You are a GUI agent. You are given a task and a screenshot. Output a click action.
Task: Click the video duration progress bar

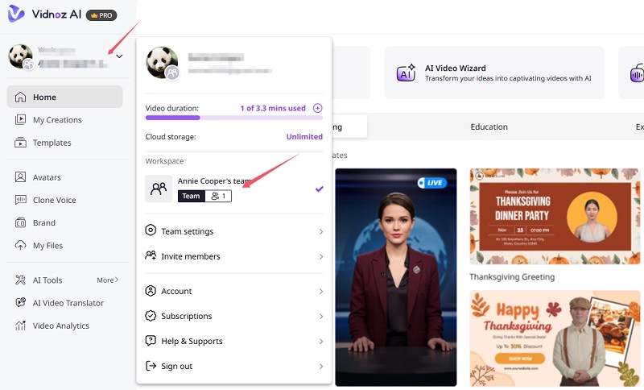pyautogui.click(x=233, y=118)
